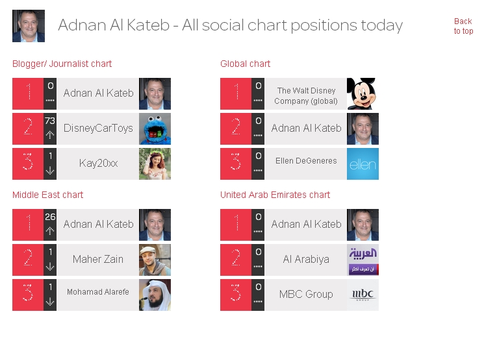The image size is (497, 342).
Task: Click Adnan Al Kateb header profile photo
Action: [29, 26]
